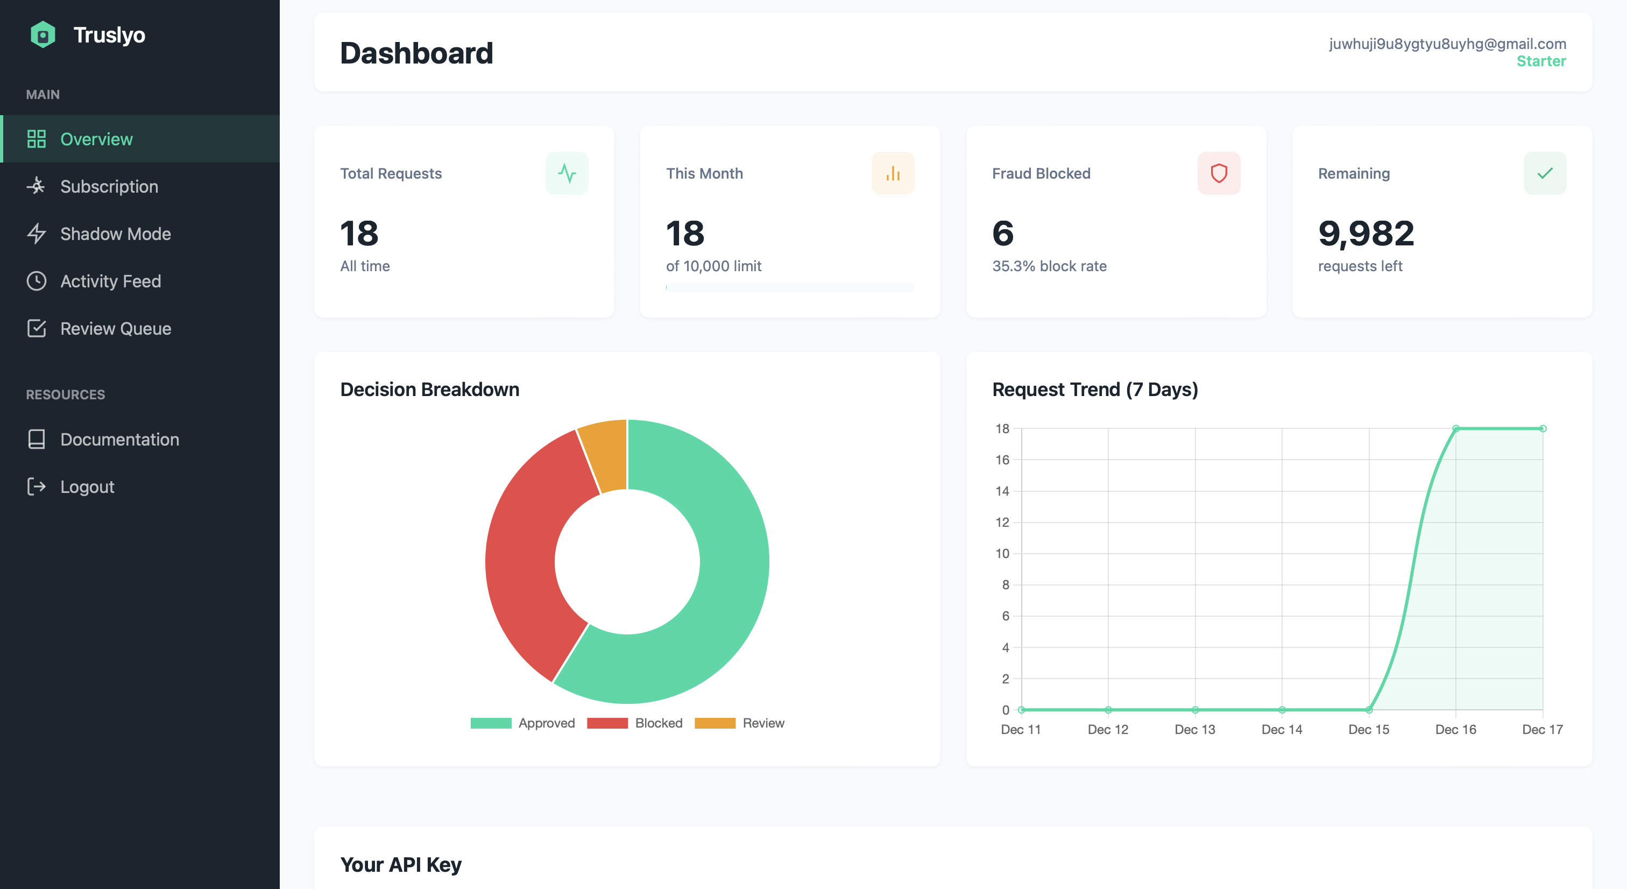Open the Subscription menu item
This screenshot has height=889, width=1627.
point(109,186)
